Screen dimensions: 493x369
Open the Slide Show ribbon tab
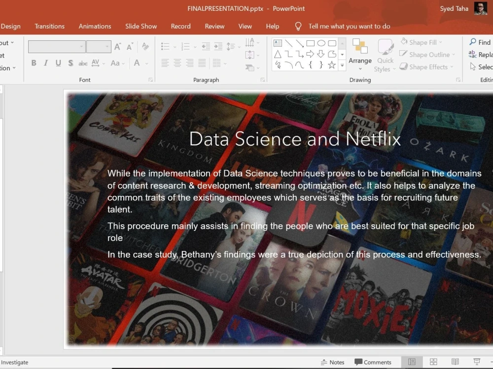pos(141,26)
